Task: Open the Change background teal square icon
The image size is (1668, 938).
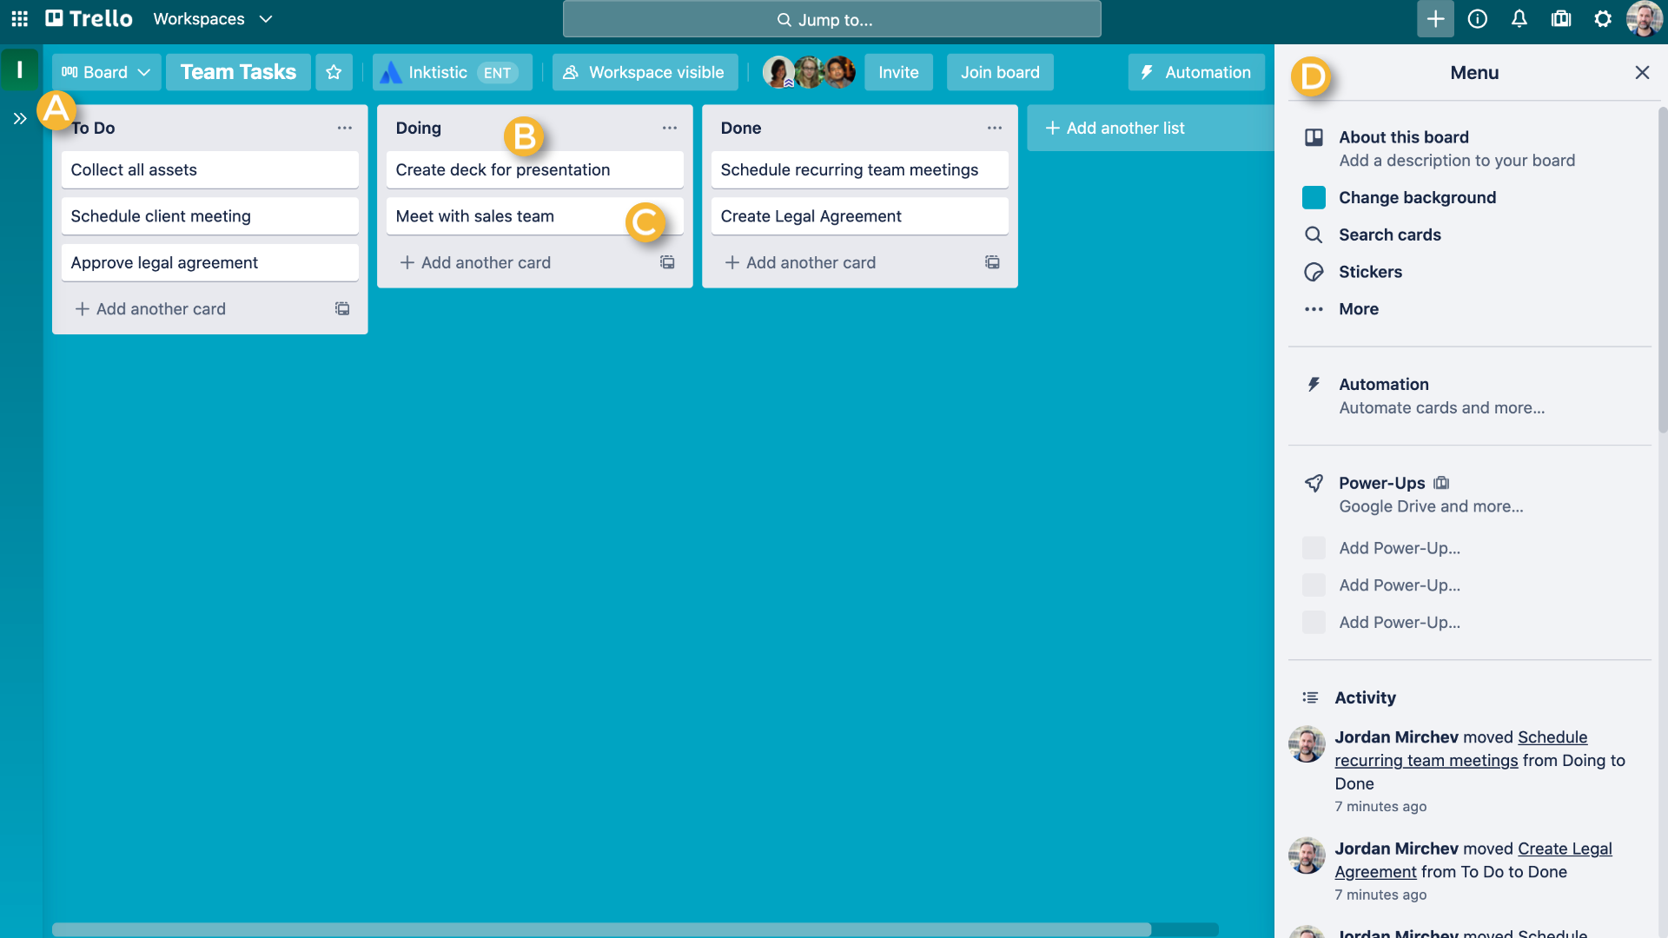Action: (1313, 197)
